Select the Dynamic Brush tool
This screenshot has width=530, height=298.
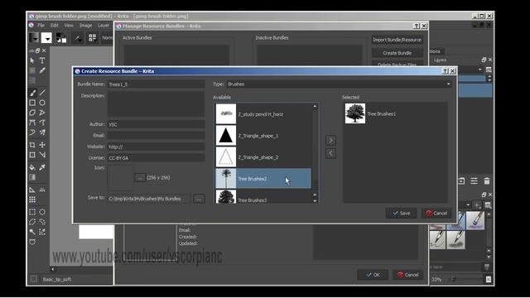pyautogui.click(x=32, y=132)
